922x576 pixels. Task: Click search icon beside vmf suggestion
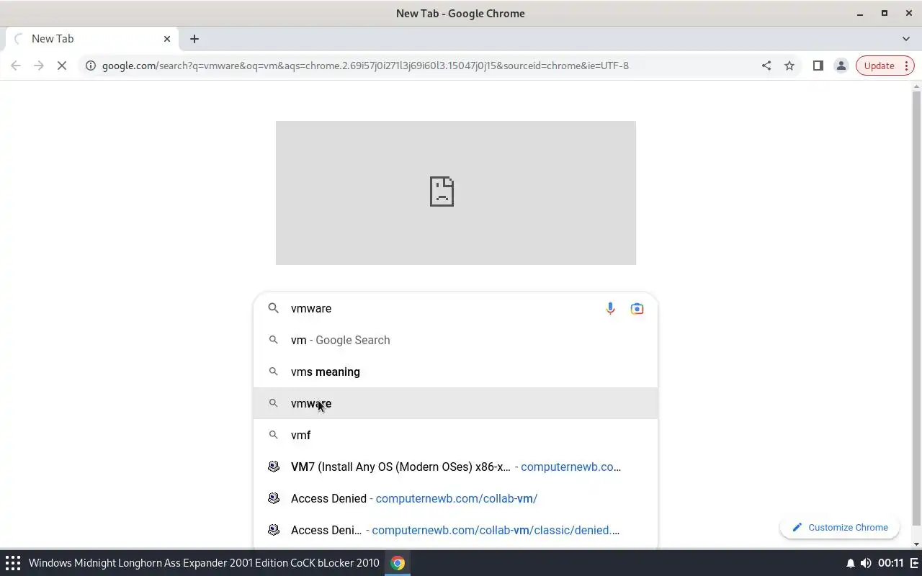coord(273,435)
